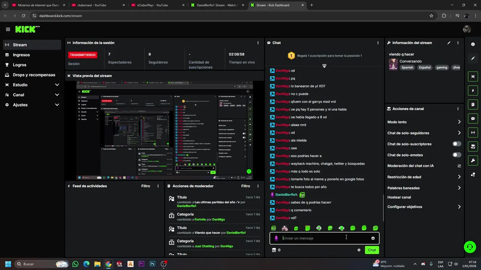Open the emoji picker in message box
481x270 pixels.
point(373,238)
